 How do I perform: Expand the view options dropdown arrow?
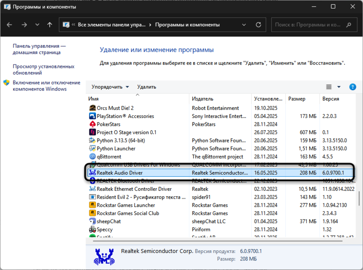click(x=339, y=87)
